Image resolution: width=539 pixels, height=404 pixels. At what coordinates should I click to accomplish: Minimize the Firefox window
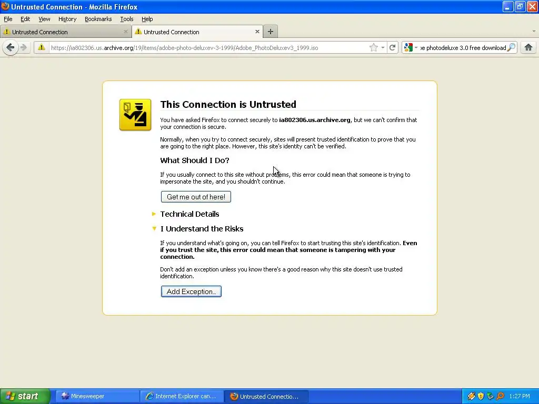coord(507,6)
